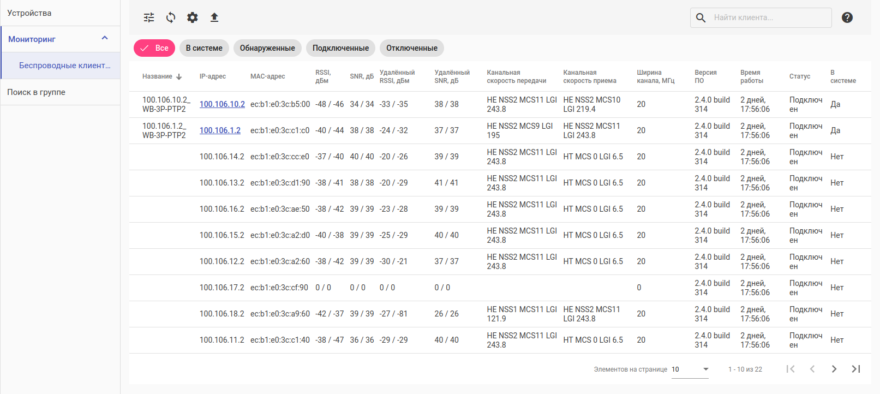Select the 'Отключенные' filter chip

pyautogui.click(x=411, y=48)
